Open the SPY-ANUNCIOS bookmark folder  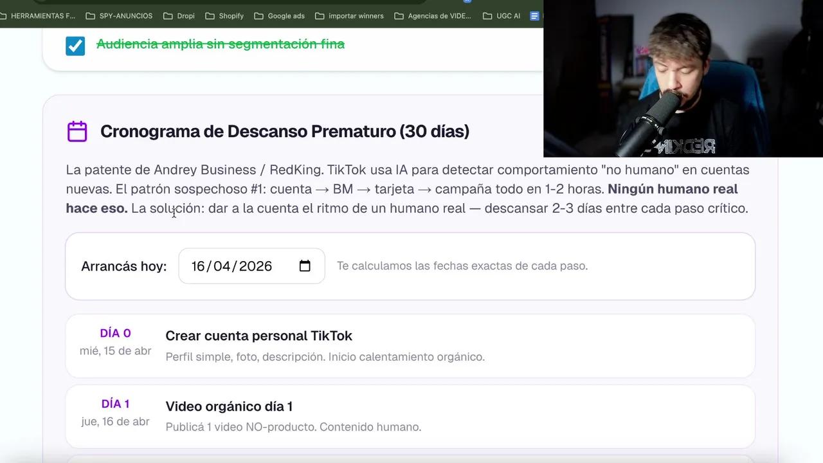coord(119,15)
